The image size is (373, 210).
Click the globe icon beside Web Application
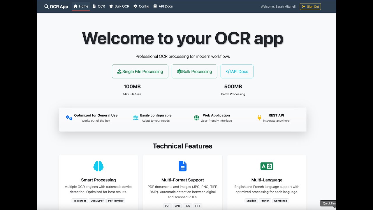197,118
